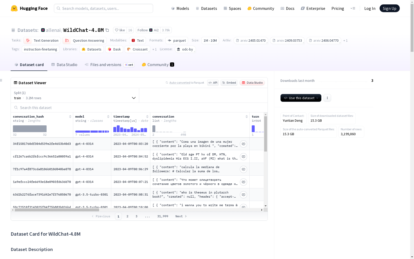Screen dimensions: 414x259
Task: Click the timestamp date histogram
Action: 130,129
